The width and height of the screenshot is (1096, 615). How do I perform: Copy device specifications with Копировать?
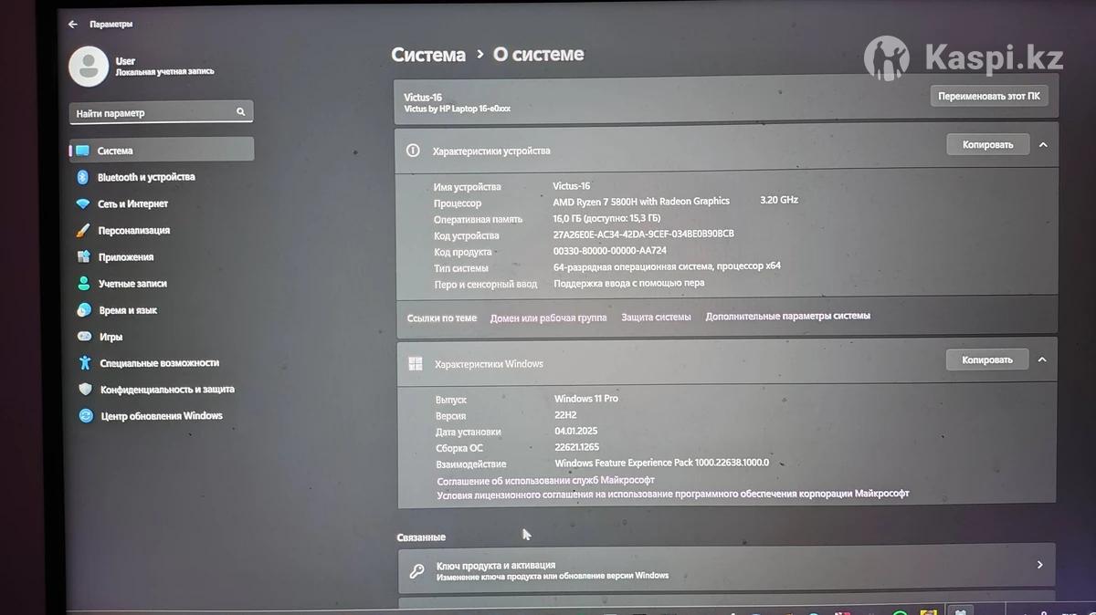pos(987,144)
